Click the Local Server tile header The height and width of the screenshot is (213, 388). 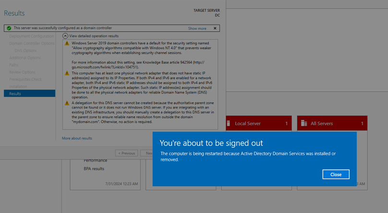pyautogui.click(x=256, y=123)
